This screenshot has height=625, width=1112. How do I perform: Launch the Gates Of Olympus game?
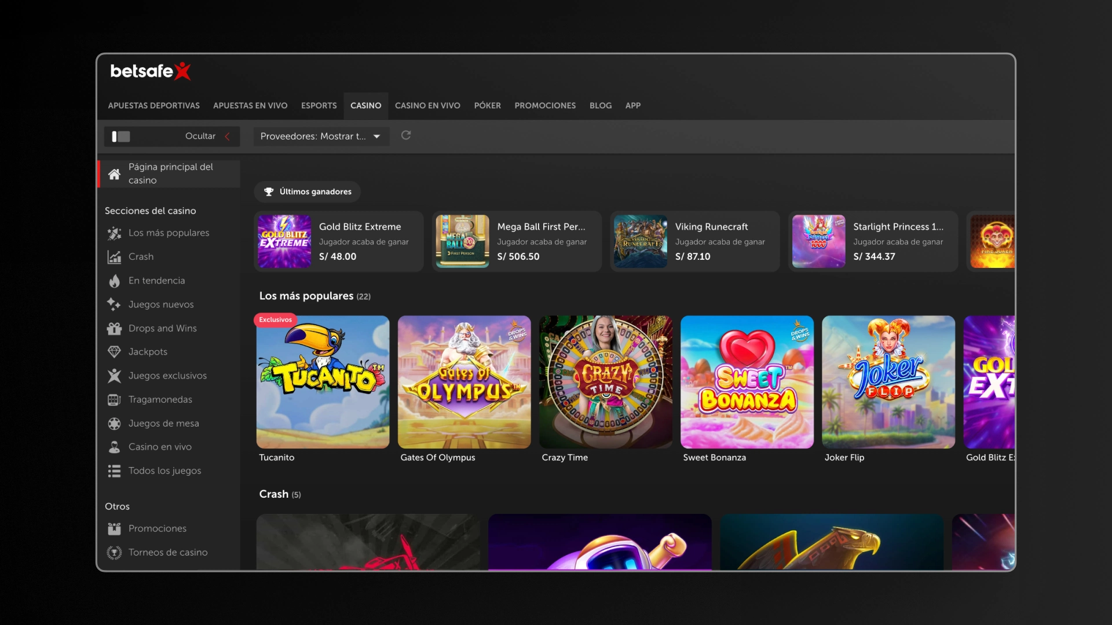(x=464, y=382)
